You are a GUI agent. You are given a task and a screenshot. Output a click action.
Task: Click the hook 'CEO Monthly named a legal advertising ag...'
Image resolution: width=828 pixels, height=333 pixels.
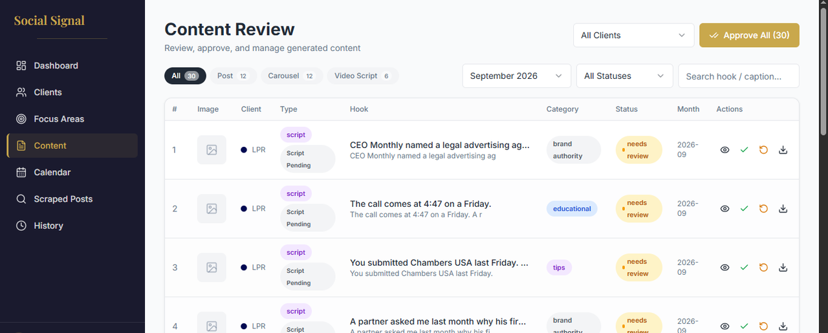(x=440, y=145)
